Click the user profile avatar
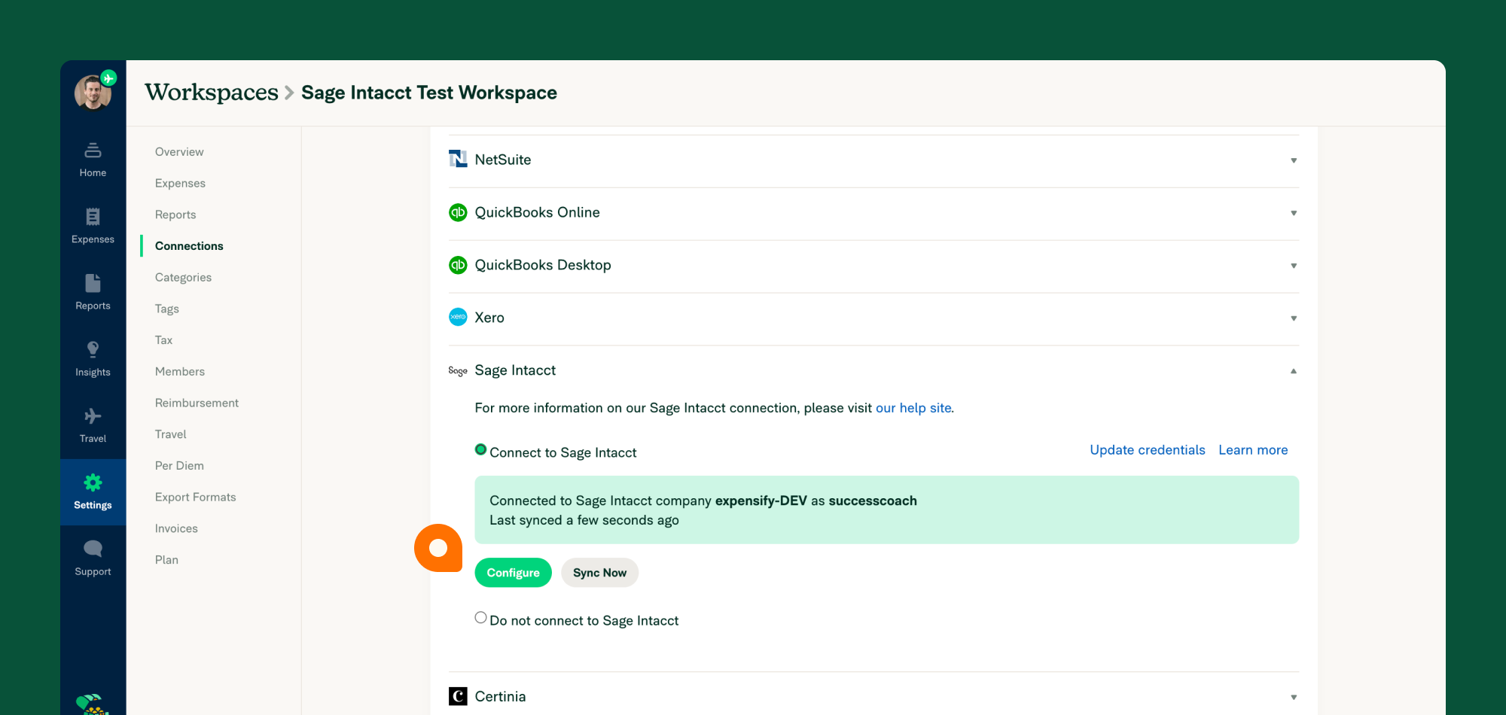Image resolution: width=1506 pixels, height=715 pixels. 93,93
